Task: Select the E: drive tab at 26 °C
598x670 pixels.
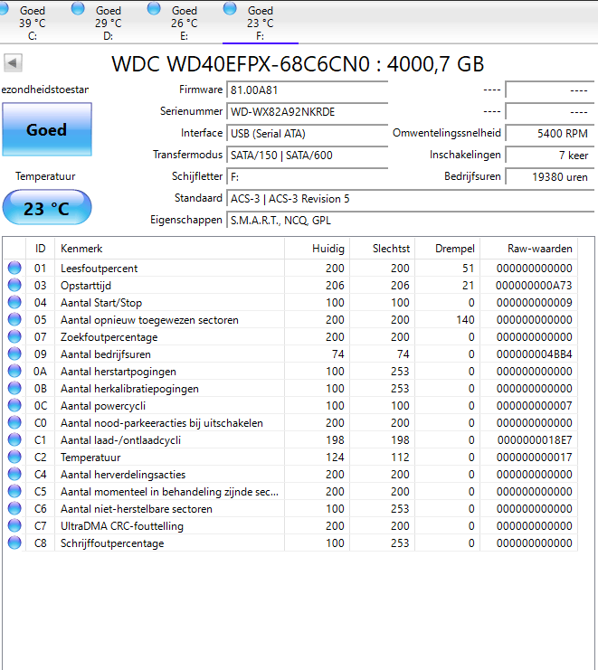Action: tap(185, 23)
